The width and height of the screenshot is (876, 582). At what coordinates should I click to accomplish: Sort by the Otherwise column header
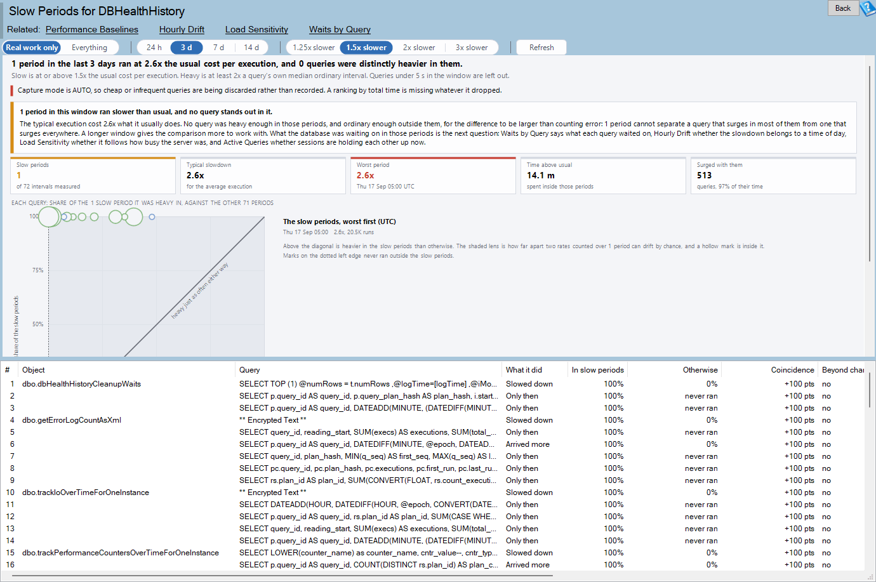(x=675, y=370)
